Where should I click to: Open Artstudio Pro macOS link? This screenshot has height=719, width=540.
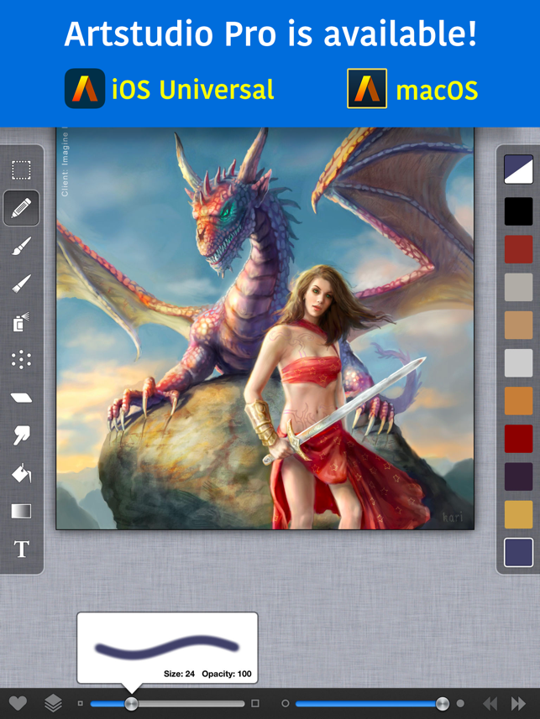412,89
